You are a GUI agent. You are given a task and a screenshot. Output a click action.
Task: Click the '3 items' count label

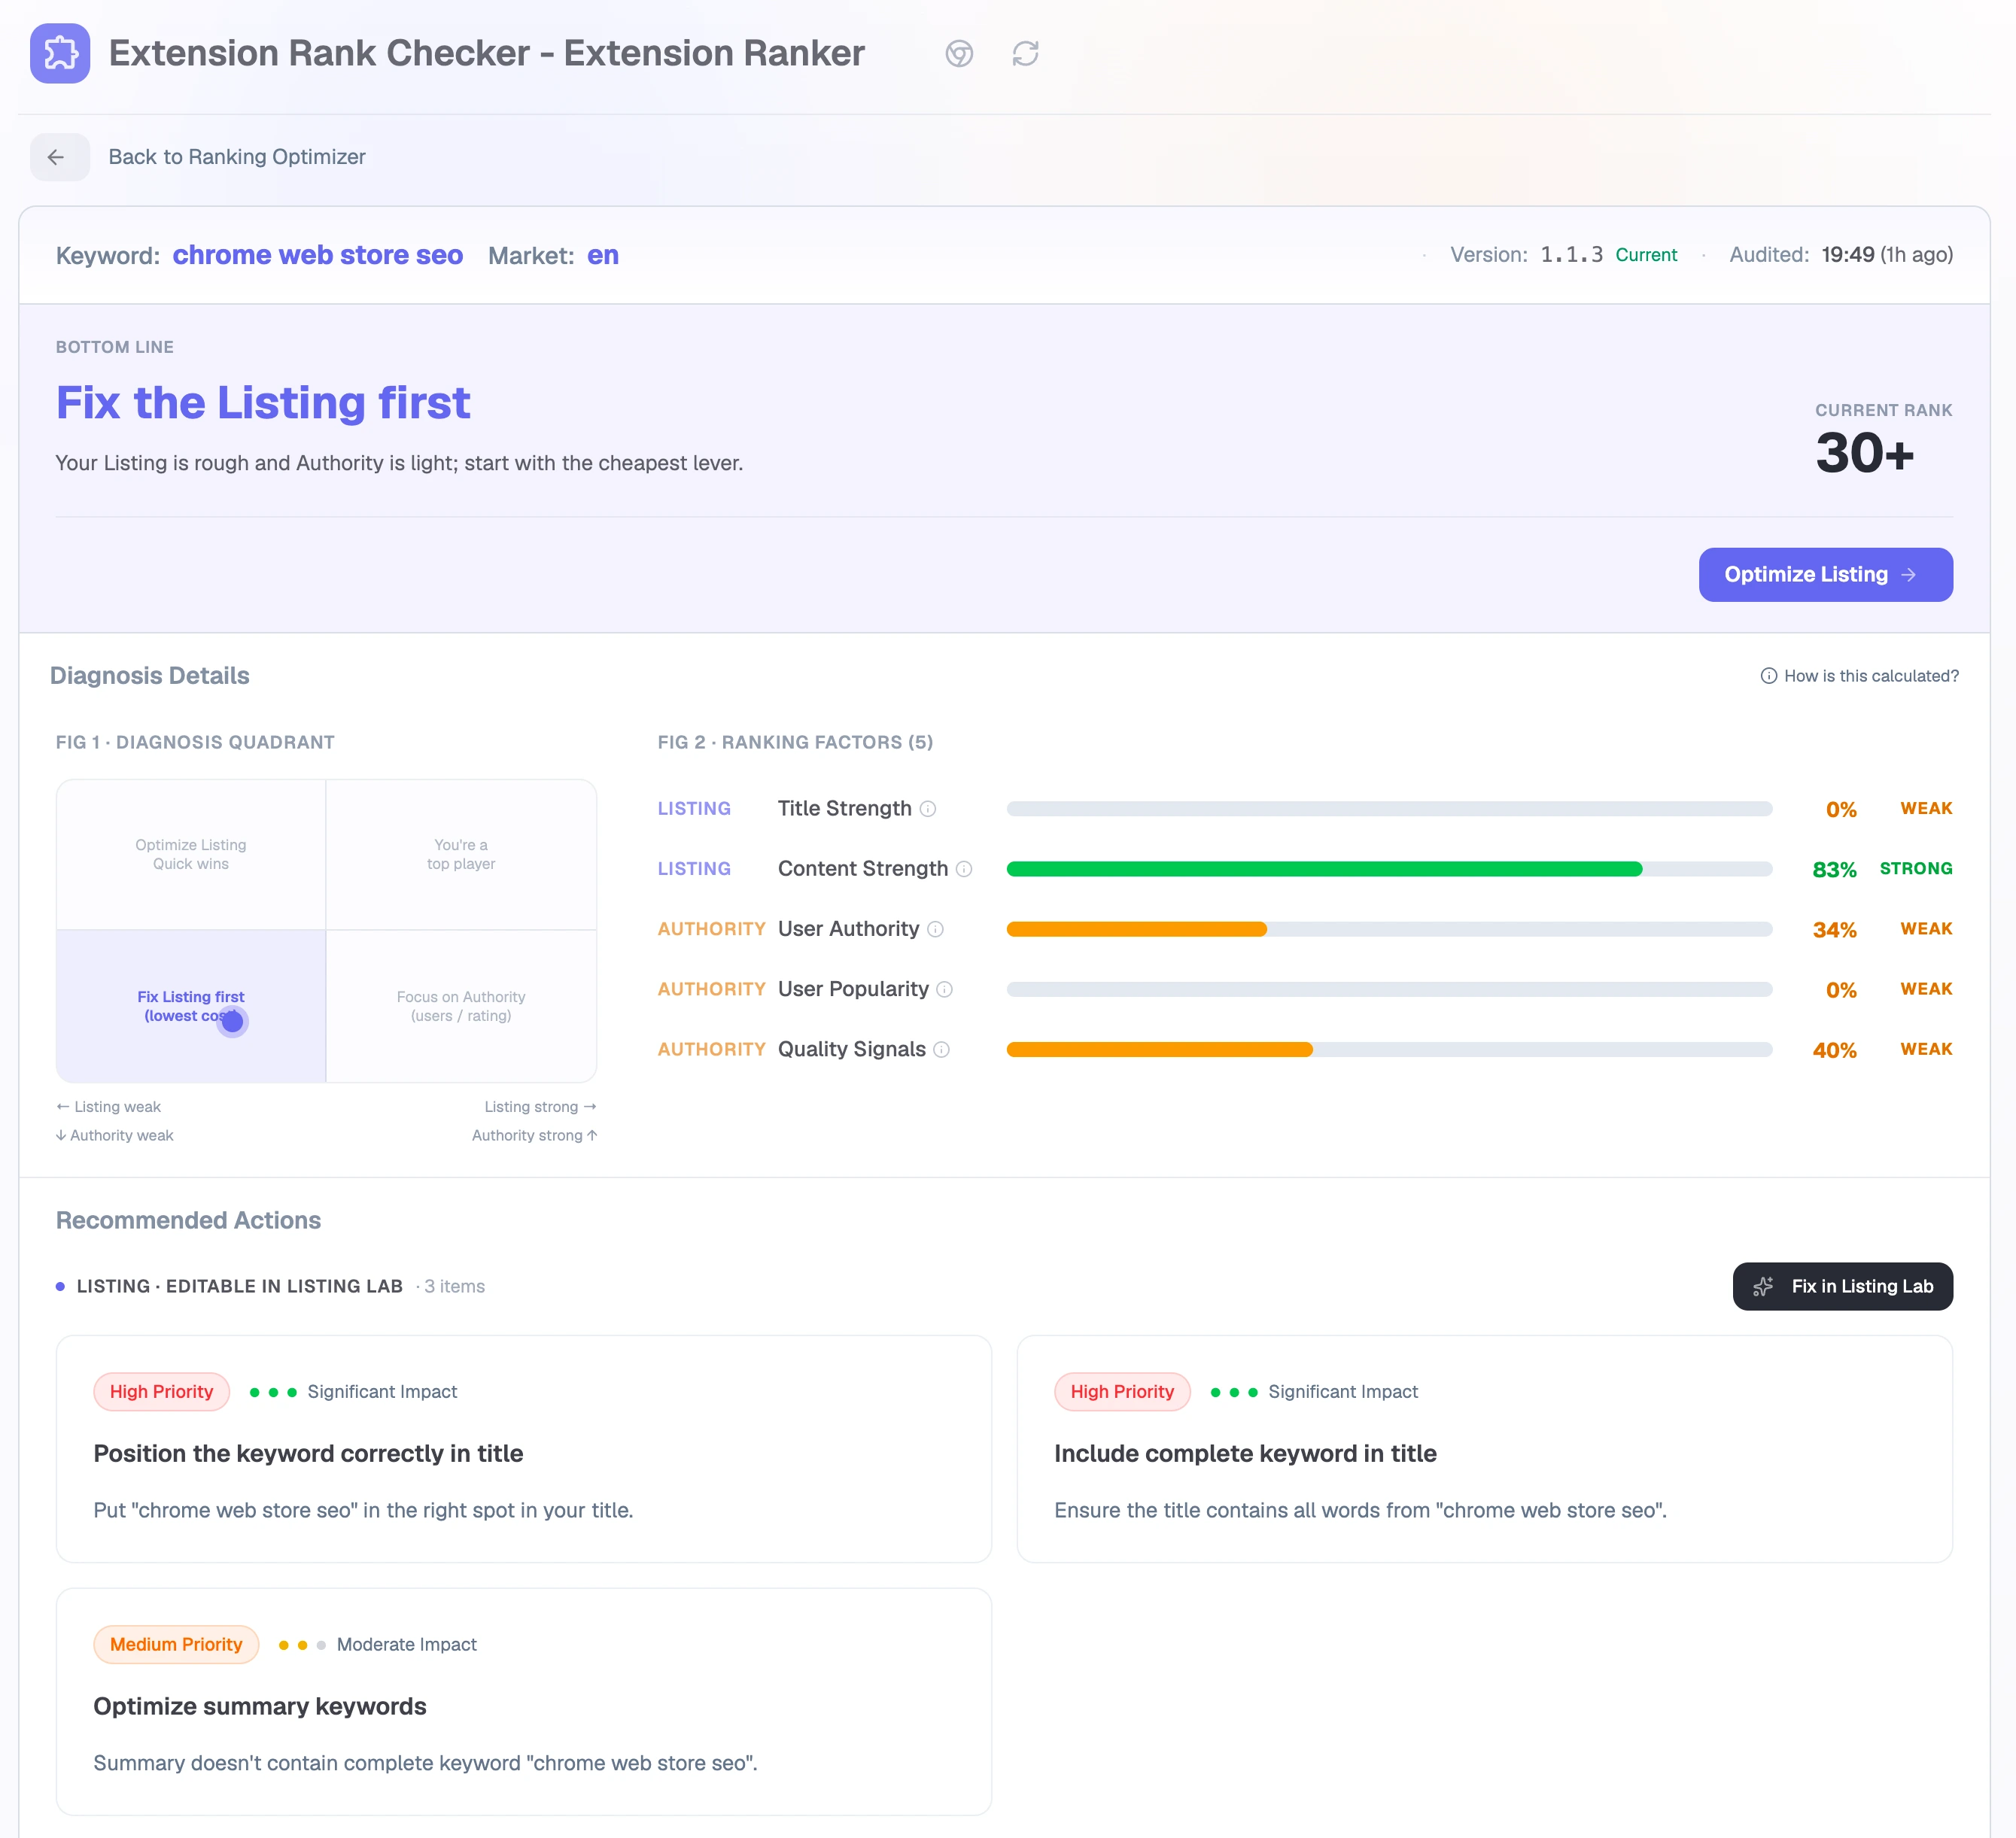454,1287
